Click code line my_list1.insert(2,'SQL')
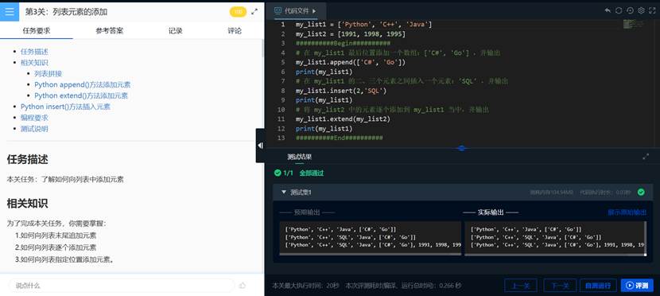 (x=341, y=91)
